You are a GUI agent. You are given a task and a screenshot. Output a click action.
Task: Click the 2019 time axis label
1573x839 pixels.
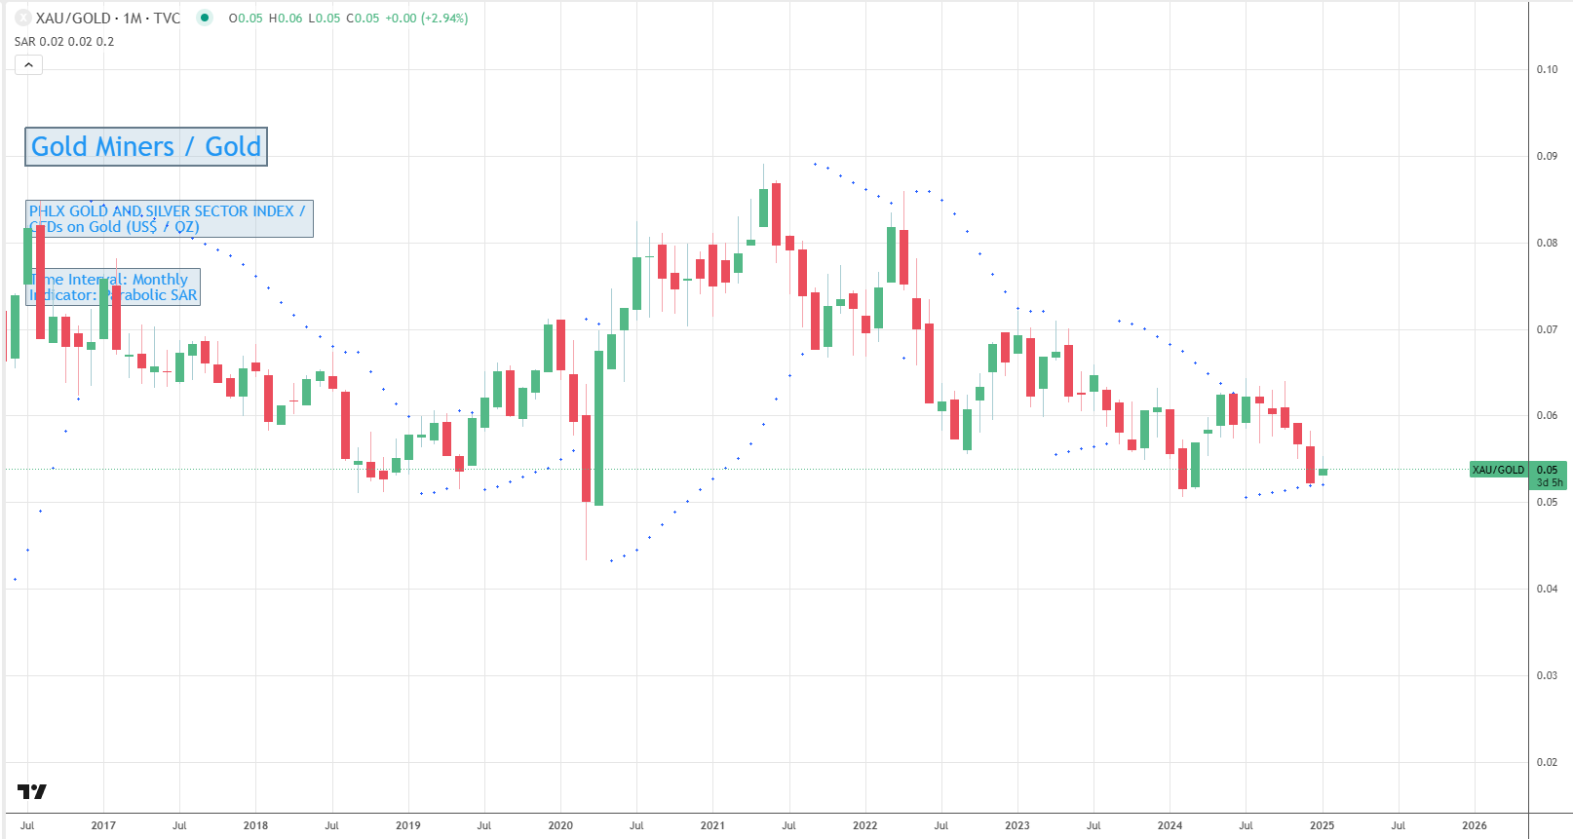pyautogui.click(x=408, y=825)
